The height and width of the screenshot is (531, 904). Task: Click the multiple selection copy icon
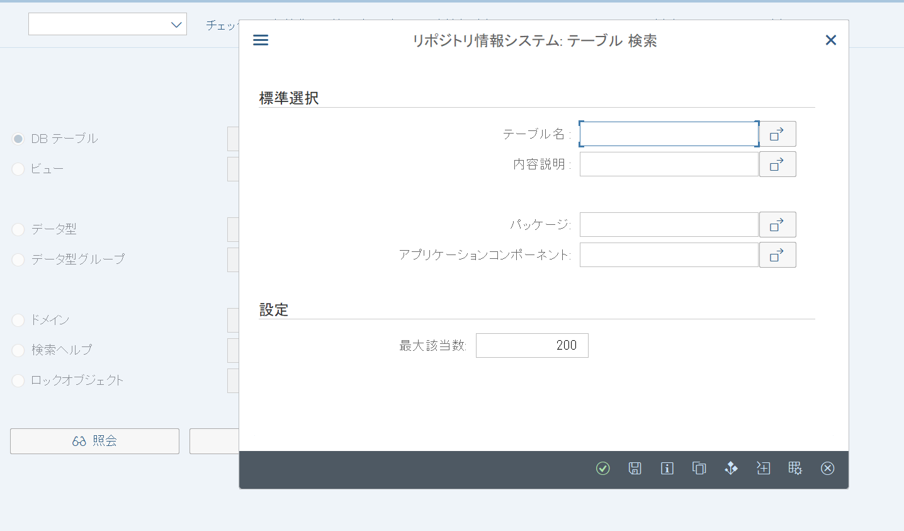699,469
